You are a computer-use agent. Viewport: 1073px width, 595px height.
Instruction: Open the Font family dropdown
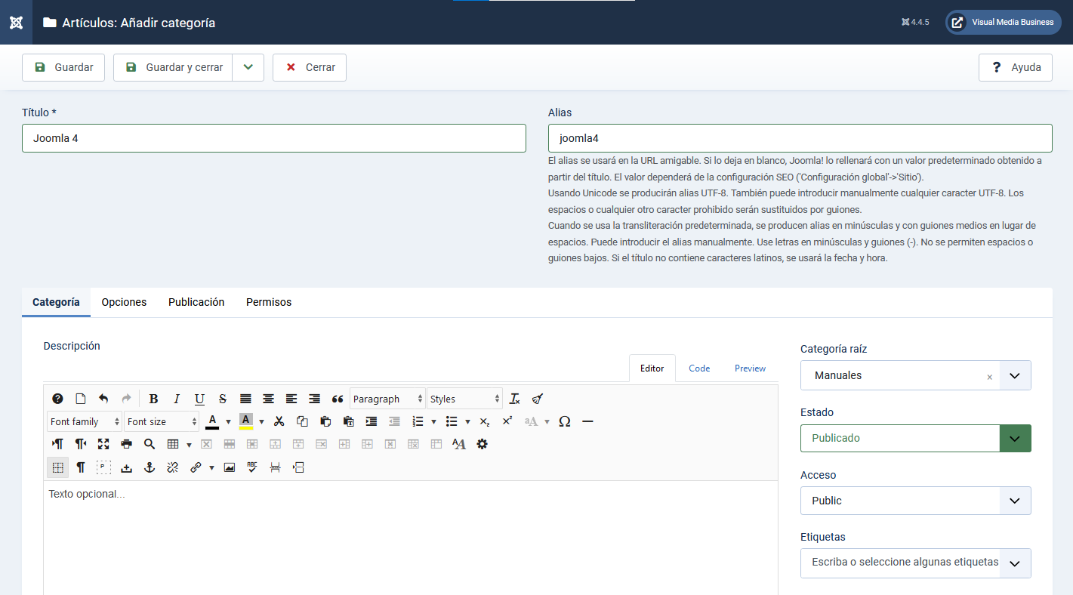click(x=85, y=421)
